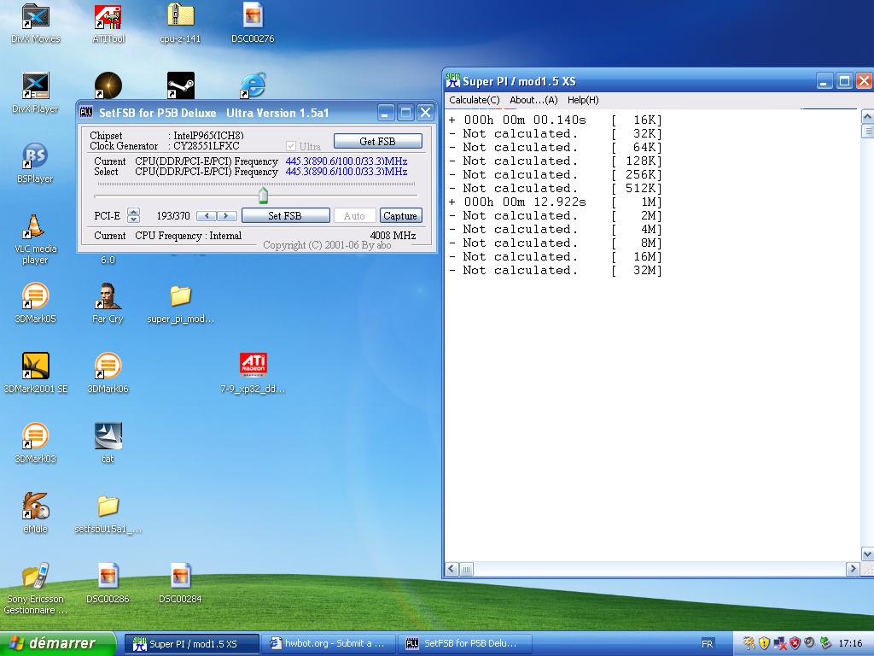Maximize the Super PI window

click(x=844, y=81)
